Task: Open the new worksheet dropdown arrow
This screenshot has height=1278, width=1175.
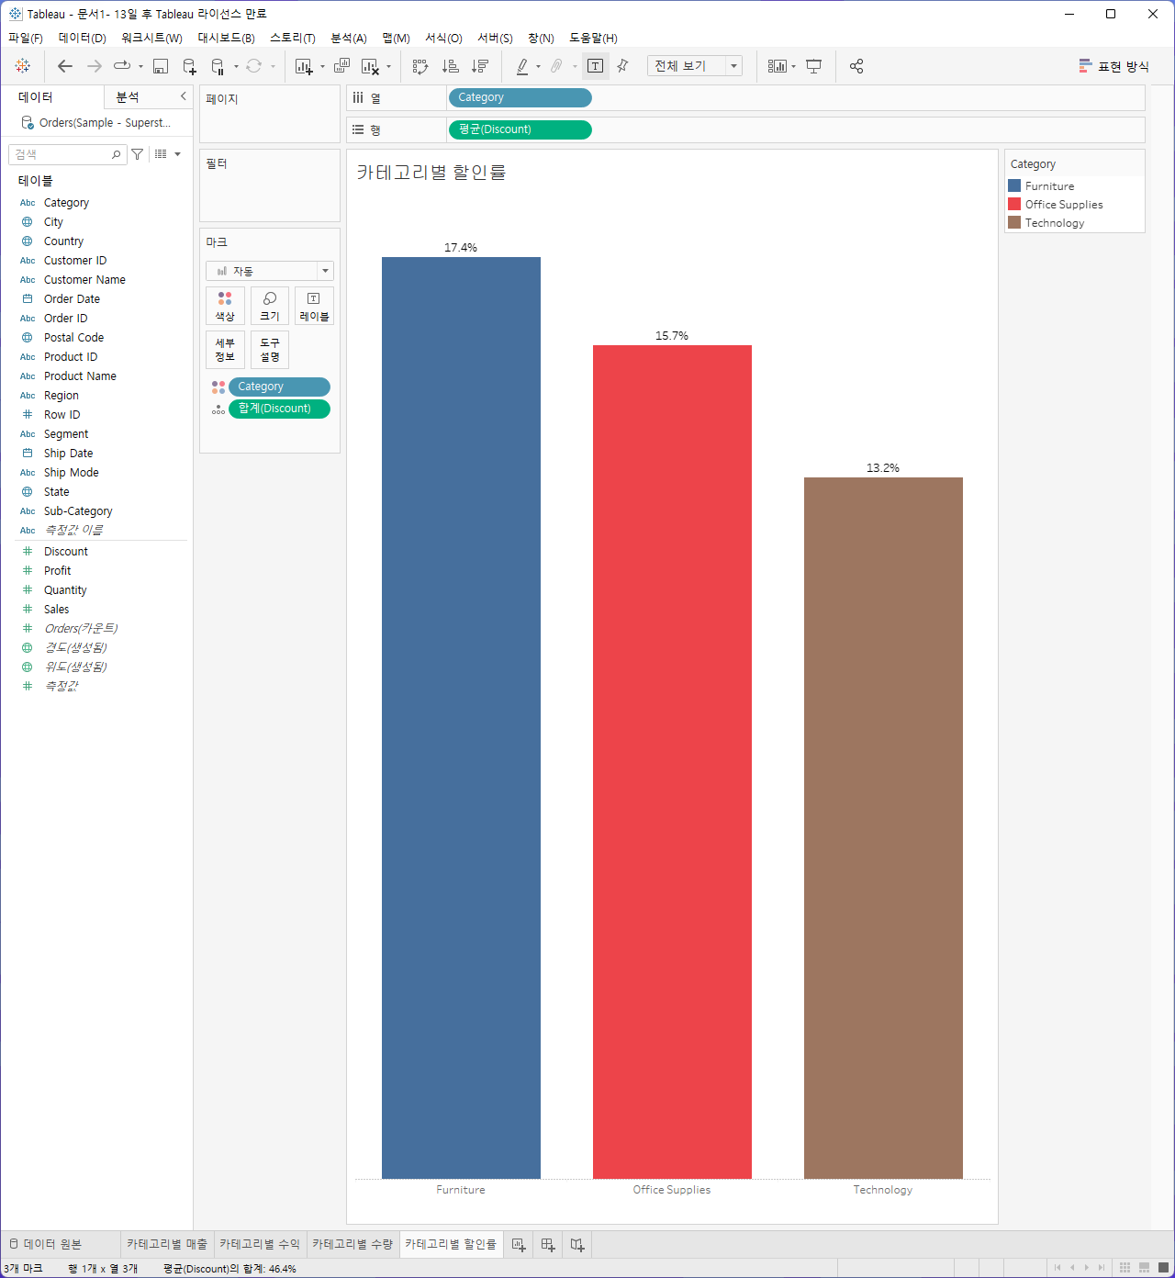Action: click(322, 66)
